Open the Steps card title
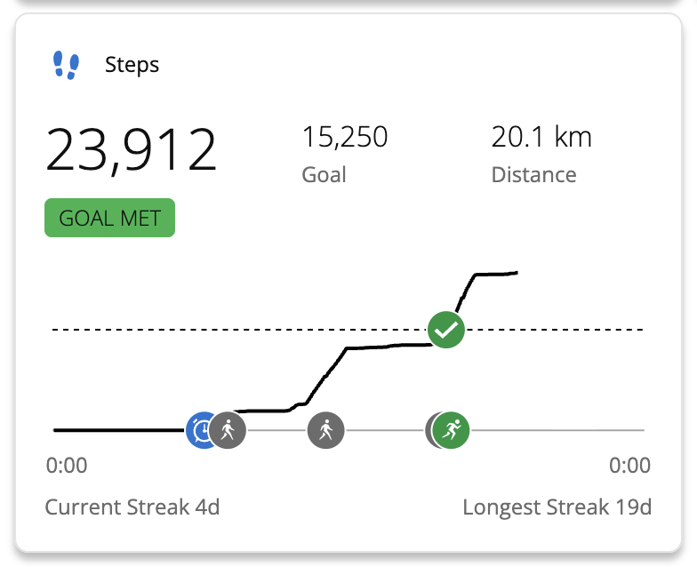Image resolution: width=697 pixels, height=567 pixels. pyautogui.click(x=132, y=65)
